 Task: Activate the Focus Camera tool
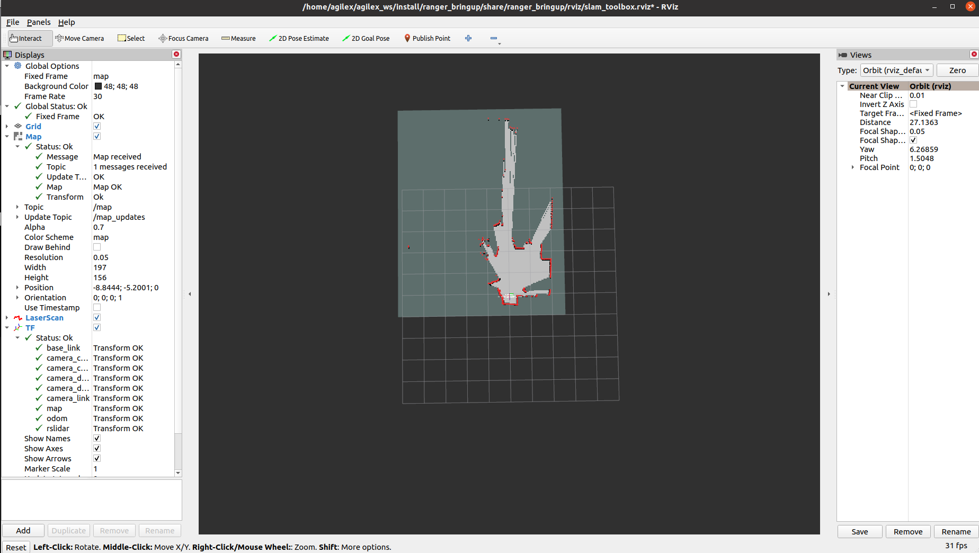click(x=183, y=38)
